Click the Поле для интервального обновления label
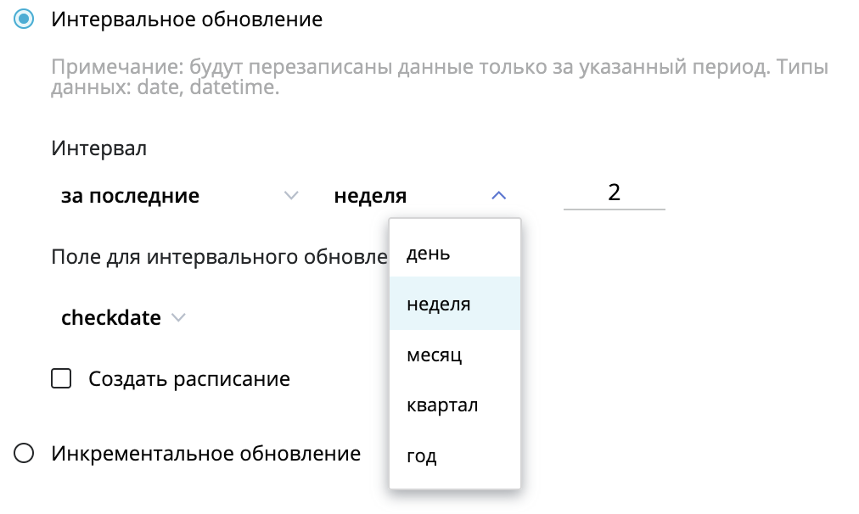Viewport: 859px width, 514px height. (220, 257)
